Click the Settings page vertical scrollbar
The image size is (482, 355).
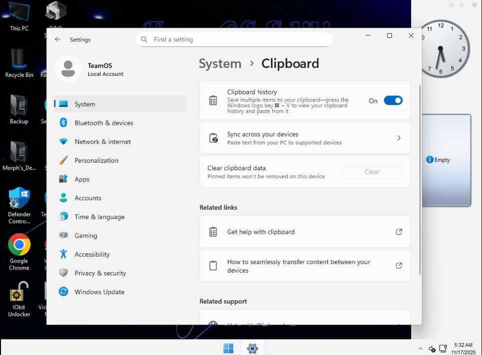(x=420, y=180)
